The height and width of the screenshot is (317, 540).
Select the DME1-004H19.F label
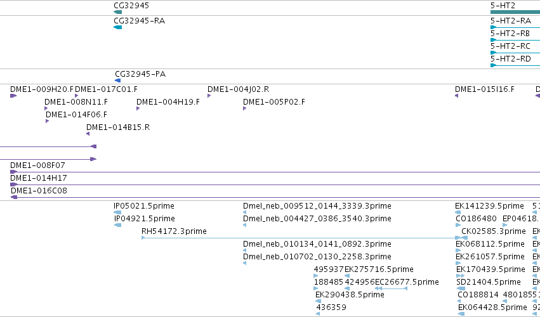pos(168,102)
